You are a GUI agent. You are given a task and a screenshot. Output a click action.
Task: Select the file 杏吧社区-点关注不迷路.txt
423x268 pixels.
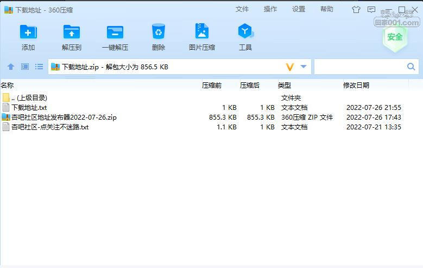point(50,127)
